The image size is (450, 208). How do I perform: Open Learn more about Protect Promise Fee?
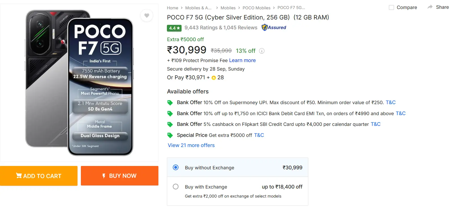(x=242, y=60)
